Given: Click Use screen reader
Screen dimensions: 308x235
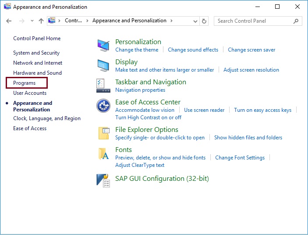Looking at the screenshot, I should coord(204,110).
